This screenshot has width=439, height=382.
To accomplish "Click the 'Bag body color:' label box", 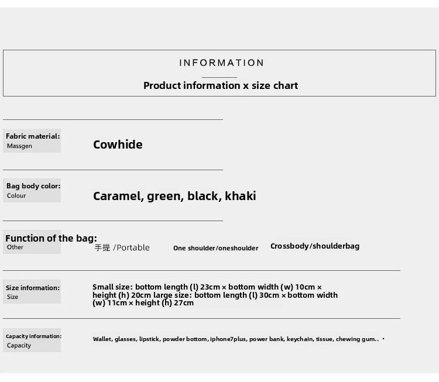I will [32, 190].
